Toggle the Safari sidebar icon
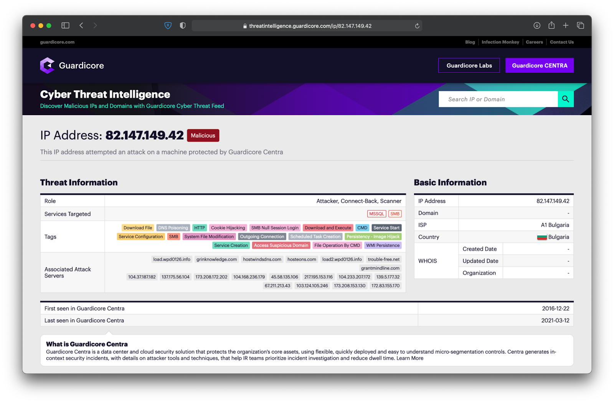The height and width of the screenshot is (403, 614). tap(65, 26)
